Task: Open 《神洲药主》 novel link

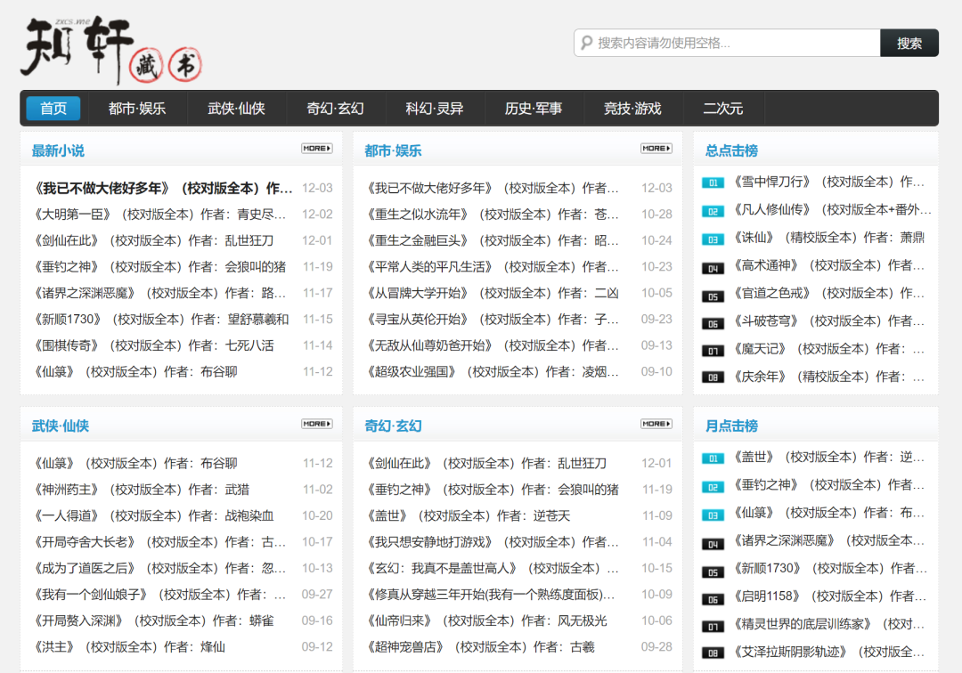Action: pos(142,490)
